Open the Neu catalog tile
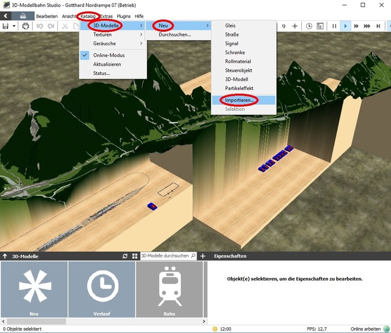Viewport: 391px width, 333px height. click(x=34, y=289)
